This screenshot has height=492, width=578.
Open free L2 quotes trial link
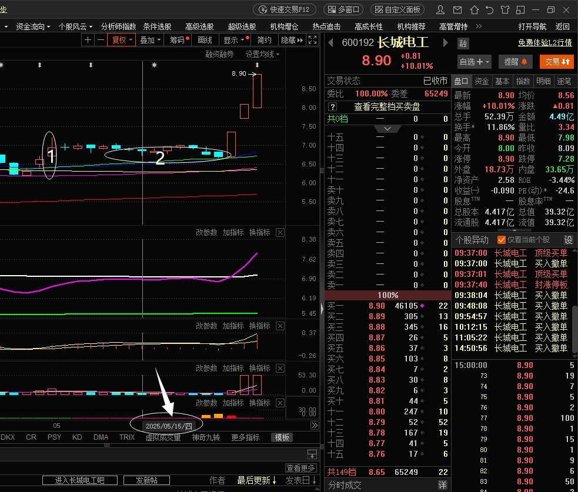545,42
